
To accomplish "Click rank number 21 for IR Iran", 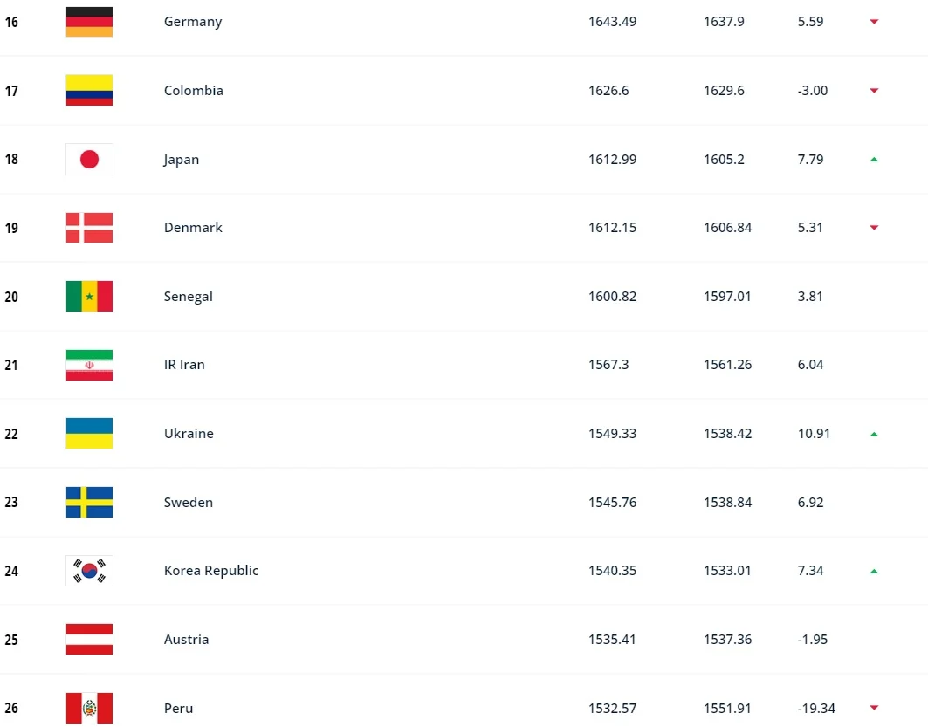I will [11, 365].
